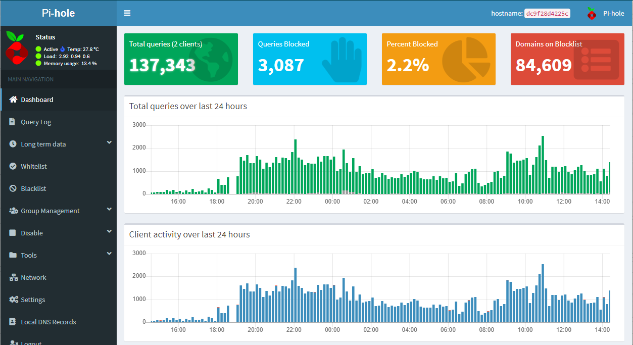
Task: Click the Pi-hole raspberry logo in the sidebar
Action: [x=17, y=47]
